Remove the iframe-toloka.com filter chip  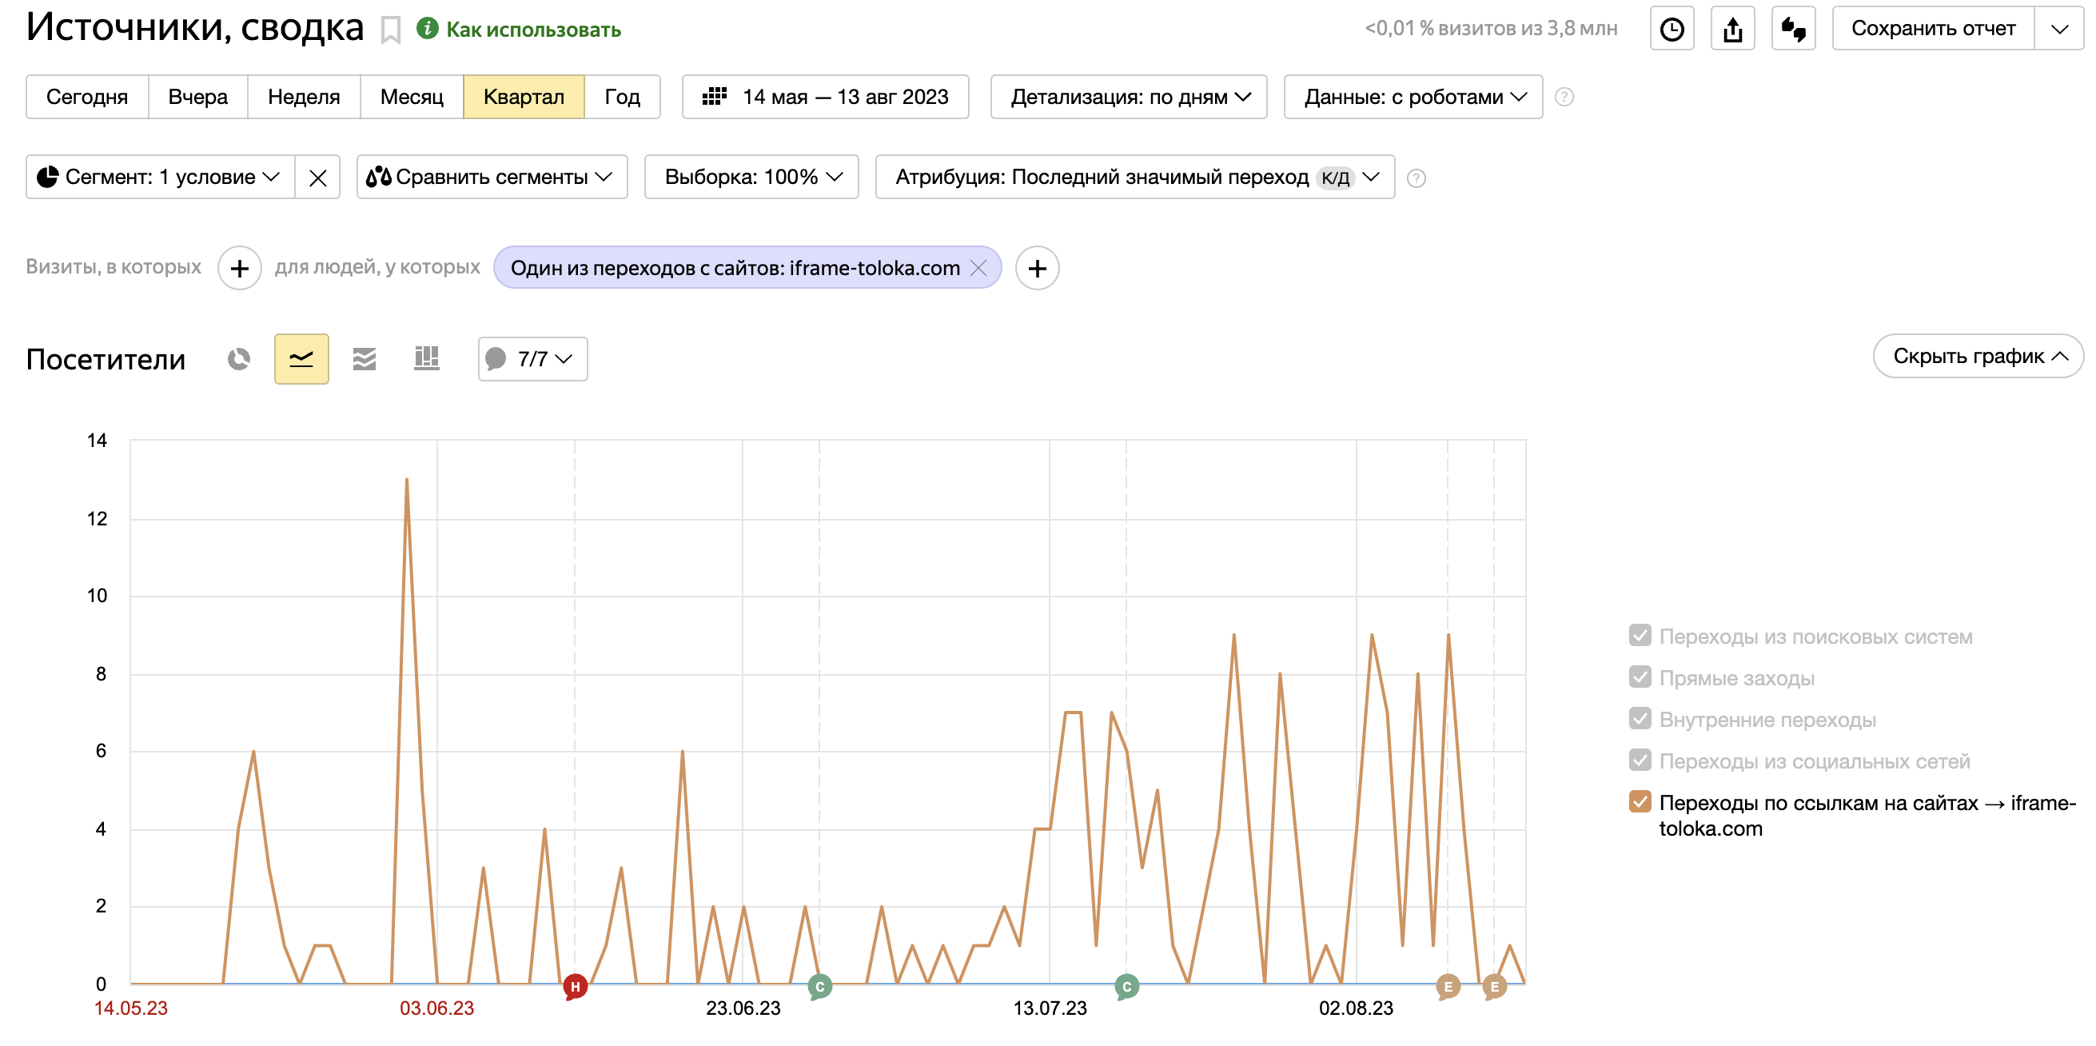pyautogui.click(x=978, y=268)
